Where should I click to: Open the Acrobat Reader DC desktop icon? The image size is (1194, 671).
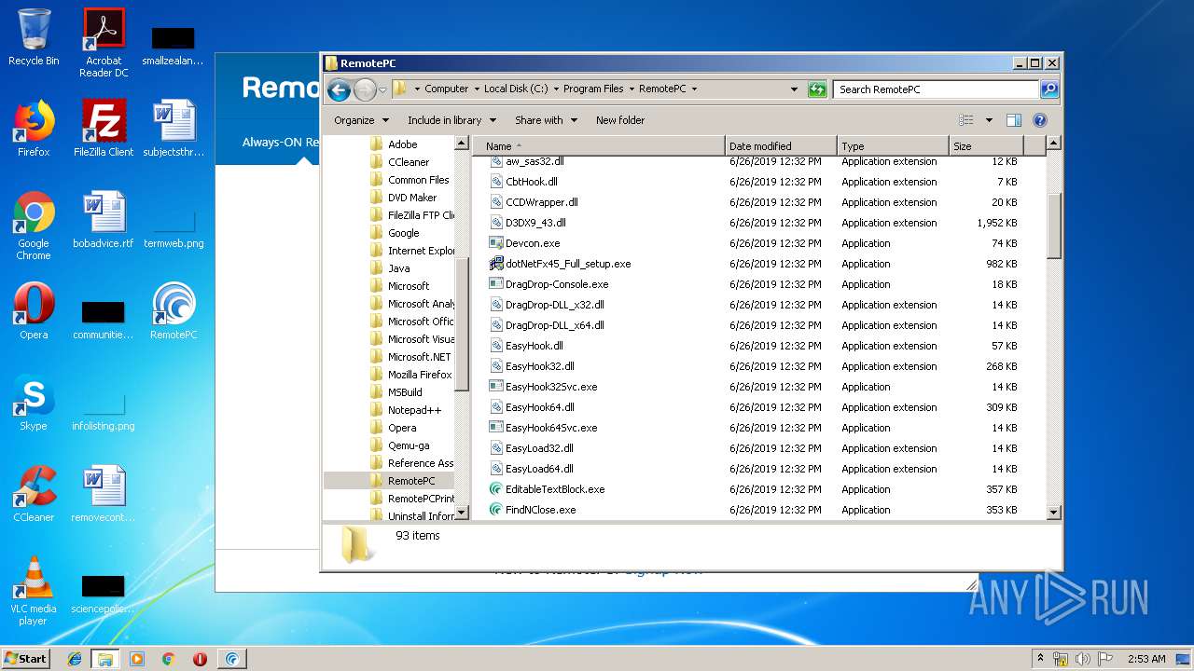(x=104, y=43)
